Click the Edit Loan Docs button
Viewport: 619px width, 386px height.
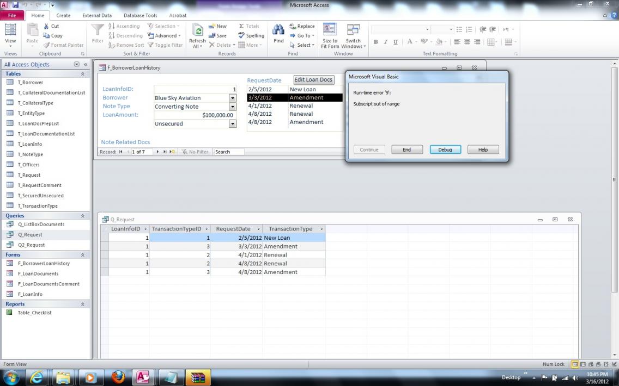pyautogui.click(x=313, y=79)
